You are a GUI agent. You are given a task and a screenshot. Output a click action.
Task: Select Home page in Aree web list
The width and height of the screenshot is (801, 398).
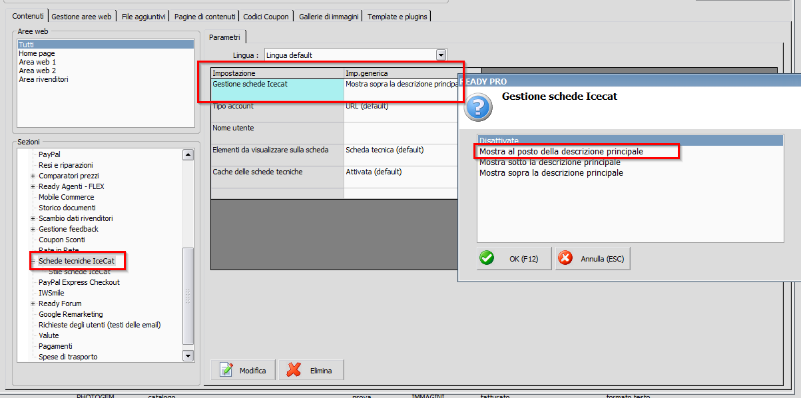[106, 53]
